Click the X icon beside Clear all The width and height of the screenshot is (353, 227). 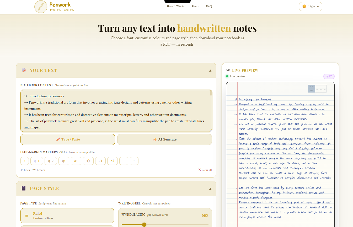pos(200,170)
